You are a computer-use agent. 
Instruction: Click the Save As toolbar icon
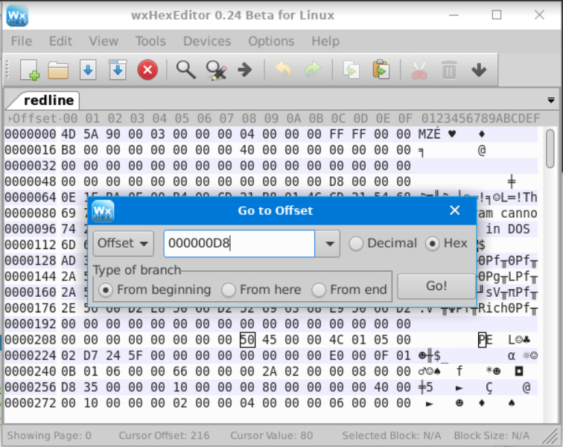pyautogui.click(x=118, y=69)
